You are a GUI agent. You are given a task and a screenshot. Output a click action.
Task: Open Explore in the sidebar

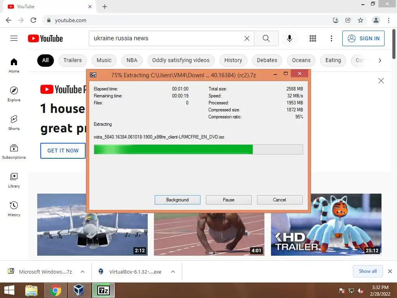pos(14,94)
